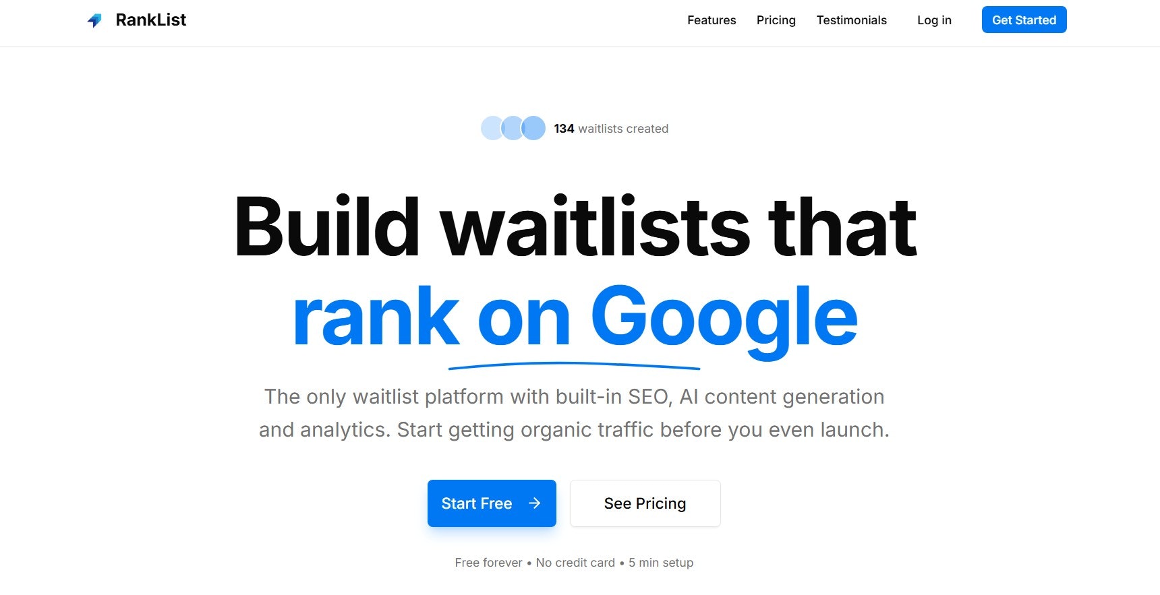The image size is (1160, 595).
Task: Select the lightest avatar circle near waitlist count
Action: [490, 128]
